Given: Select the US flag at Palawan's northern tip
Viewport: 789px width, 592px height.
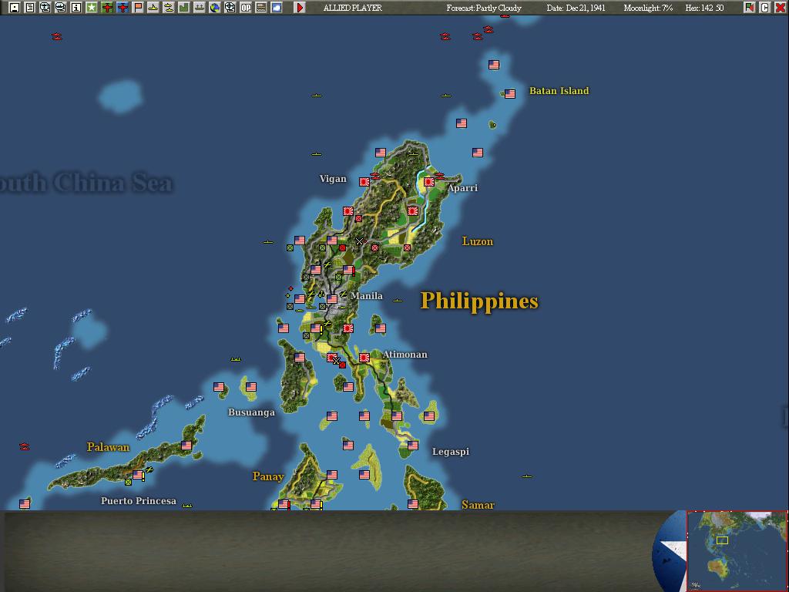Looking at the screenshot, I should pos(186,446).
